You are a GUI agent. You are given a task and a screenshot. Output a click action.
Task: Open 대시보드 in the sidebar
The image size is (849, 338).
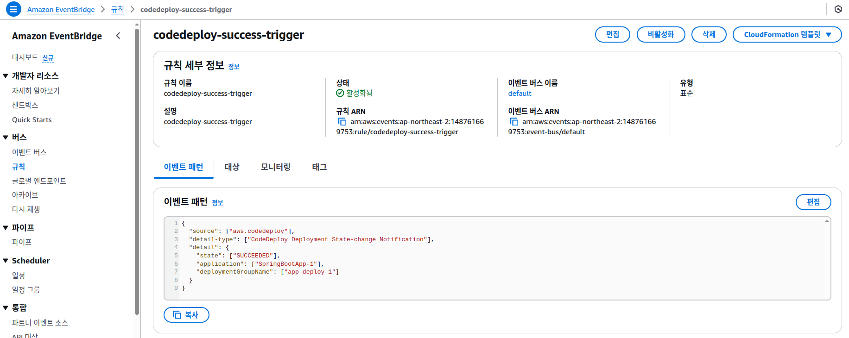(x=25, y=57)
